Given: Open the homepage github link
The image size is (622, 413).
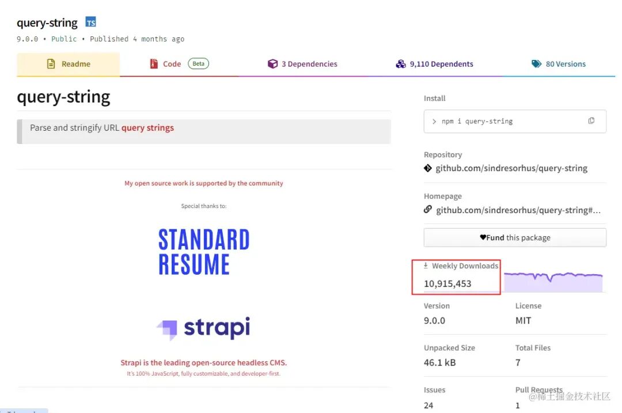Looking at the screenshot, I should (518, 210).
